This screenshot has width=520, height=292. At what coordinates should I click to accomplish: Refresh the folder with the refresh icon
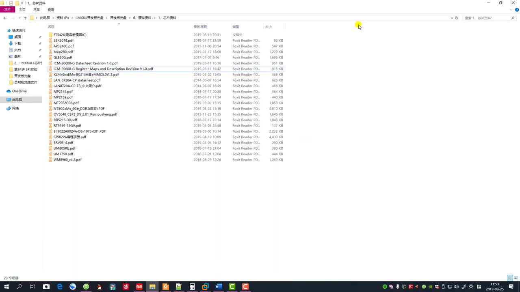tap(457, 18)
